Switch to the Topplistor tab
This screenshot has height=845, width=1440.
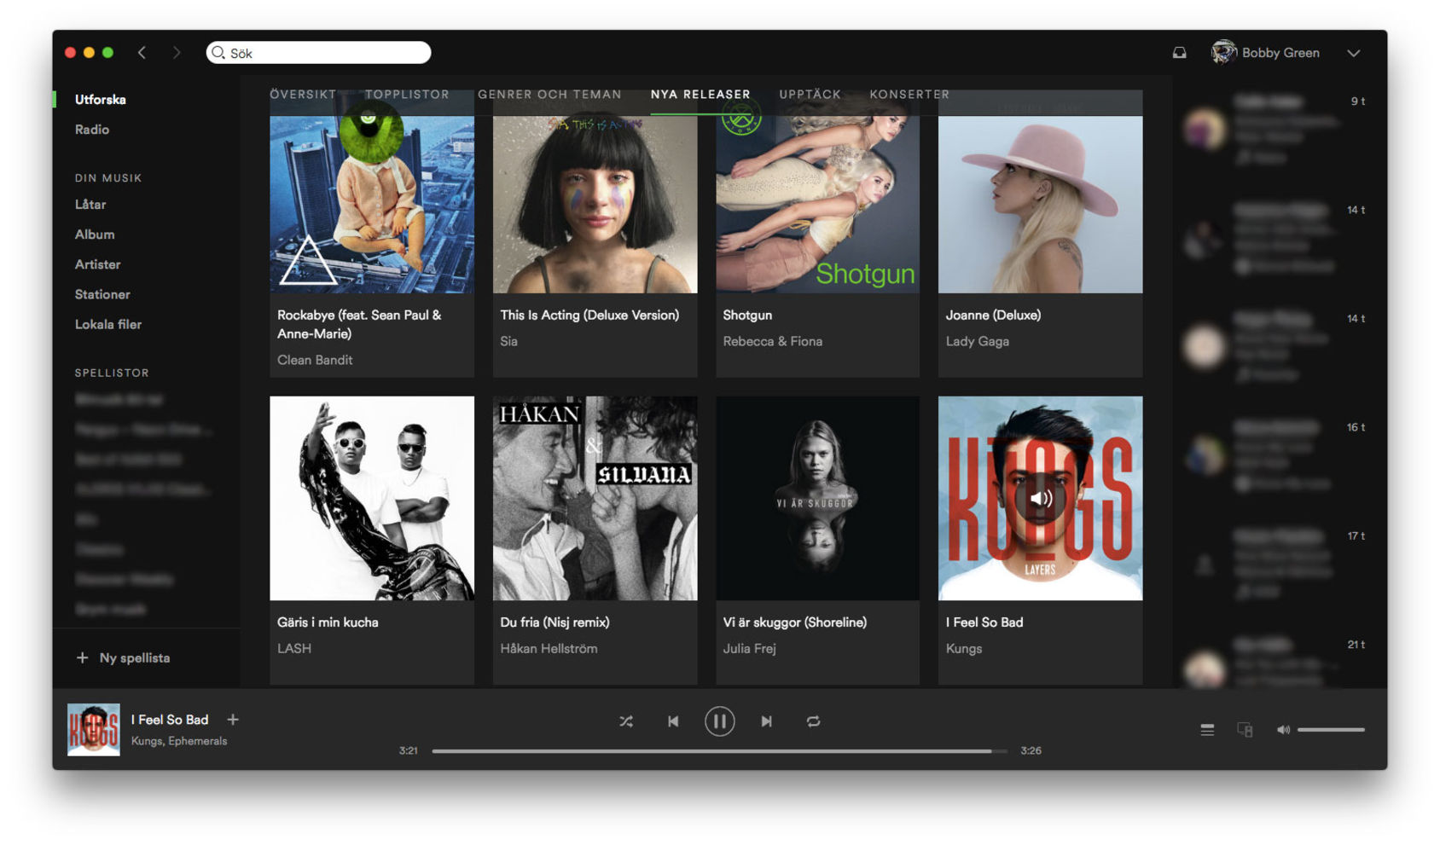point(407,95)
